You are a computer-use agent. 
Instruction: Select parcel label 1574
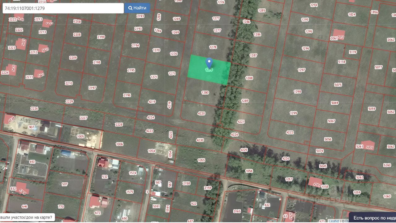pos(133,173)
